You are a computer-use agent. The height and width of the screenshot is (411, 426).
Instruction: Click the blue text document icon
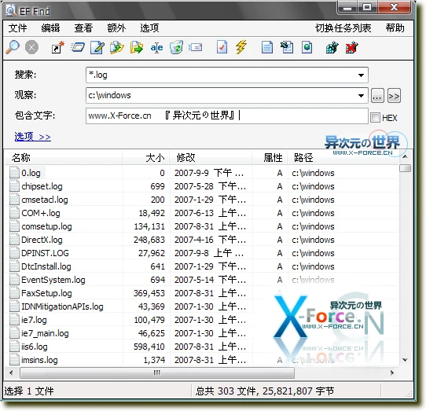click(267, 47)
